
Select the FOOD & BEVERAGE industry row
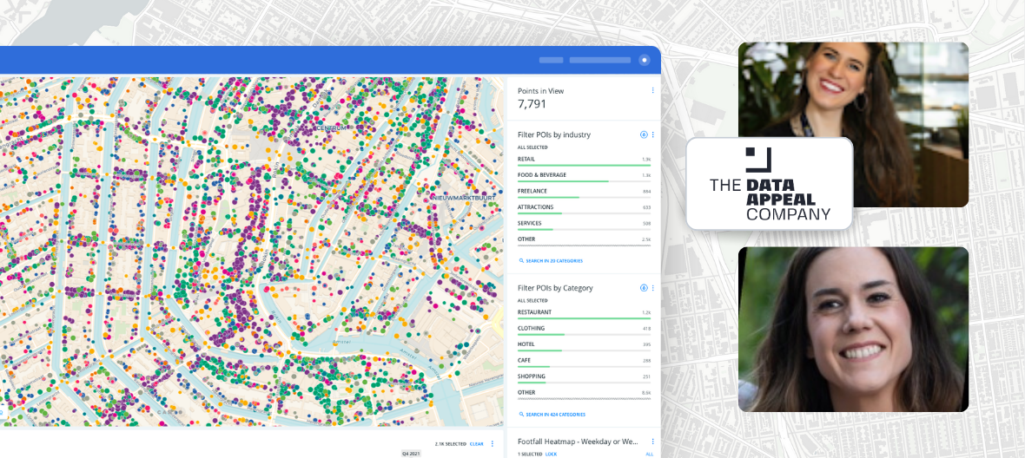[584, 177]
